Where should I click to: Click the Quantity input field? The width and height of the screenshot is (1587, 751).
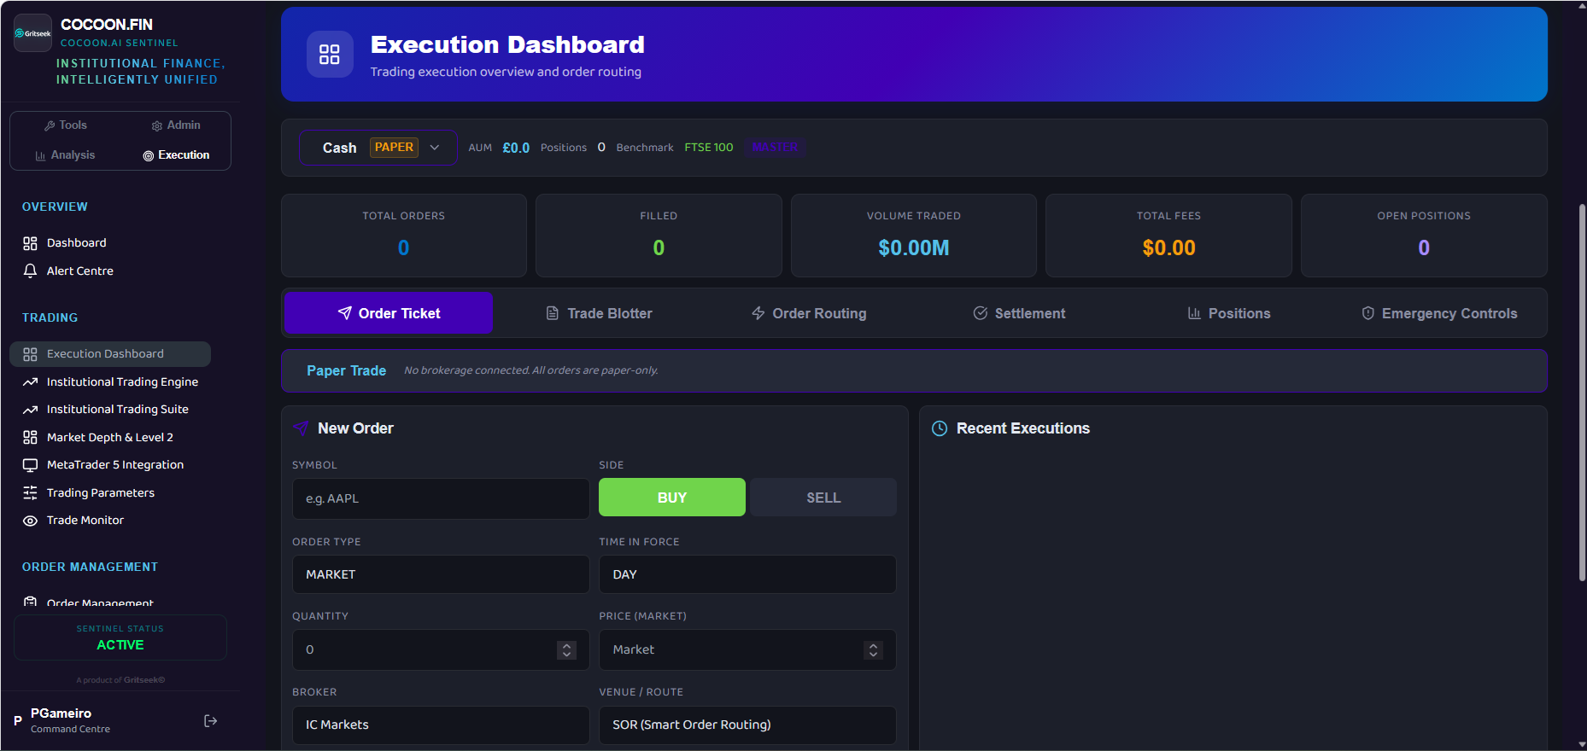pos(441,649)
